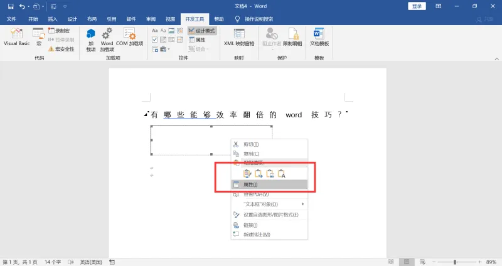502x266 pixels.
Task: Click the zoom slider handle
Action: click(x=454, y=262)
